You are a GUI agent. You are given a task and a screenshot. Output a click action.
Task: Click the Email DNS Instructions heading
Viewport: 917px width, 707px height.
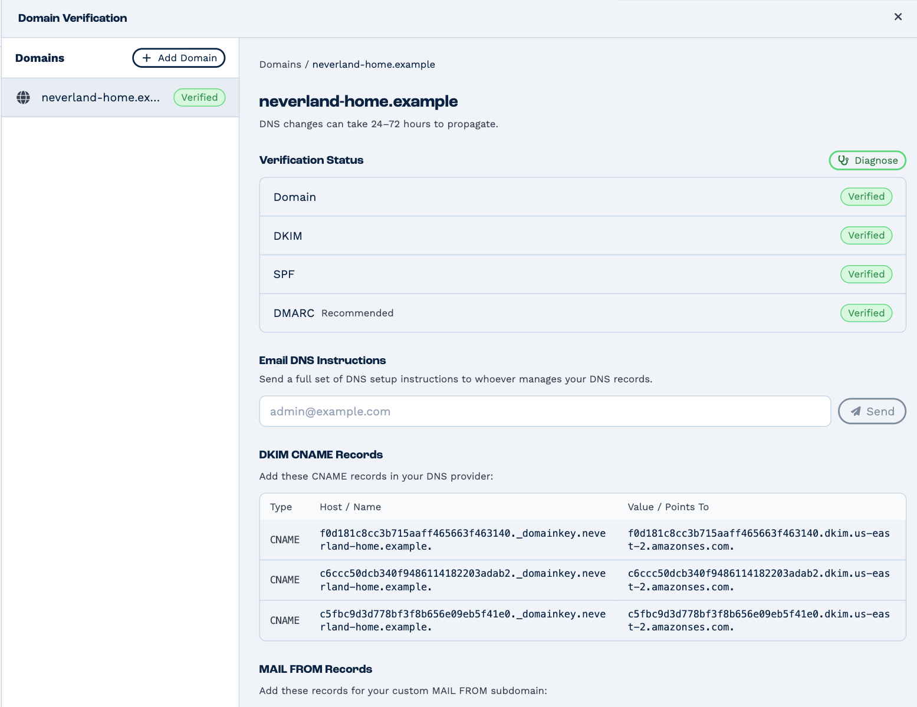point(323,361)
